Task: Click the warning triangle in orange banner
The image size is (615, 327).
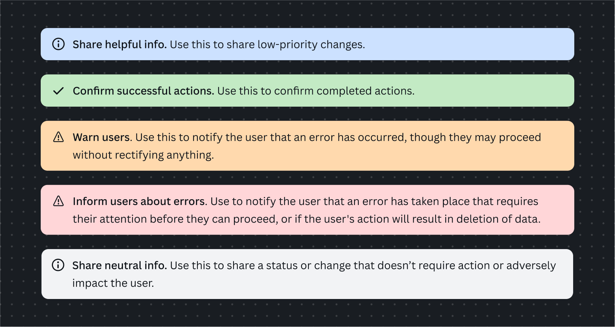Action: (58, 137)
